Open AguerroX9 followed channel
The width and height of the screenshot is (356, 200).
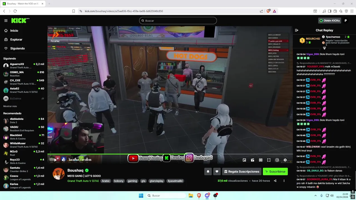pyautogui.click(x=24, y=66)
